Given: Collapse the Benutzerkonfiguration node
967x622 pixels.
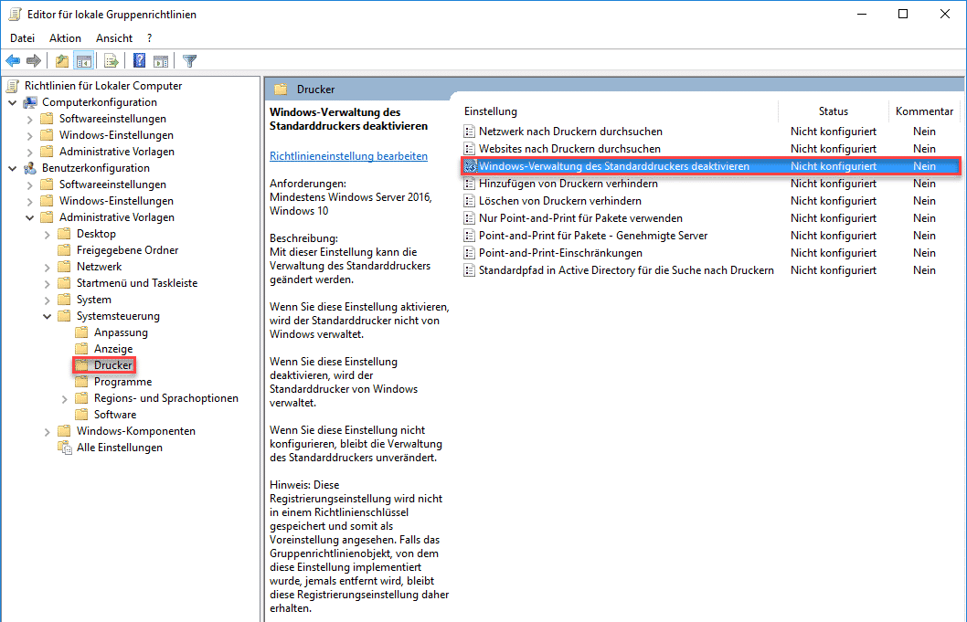Looking at the screenshot, I should 12,168.
